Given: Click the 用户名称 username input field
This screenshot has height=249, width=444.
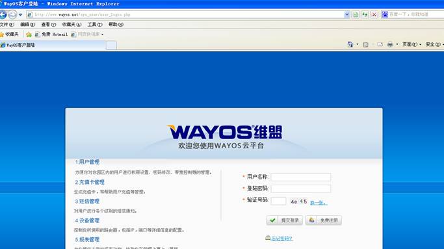Looking at the screenshot, I should (x=301, y=177).
